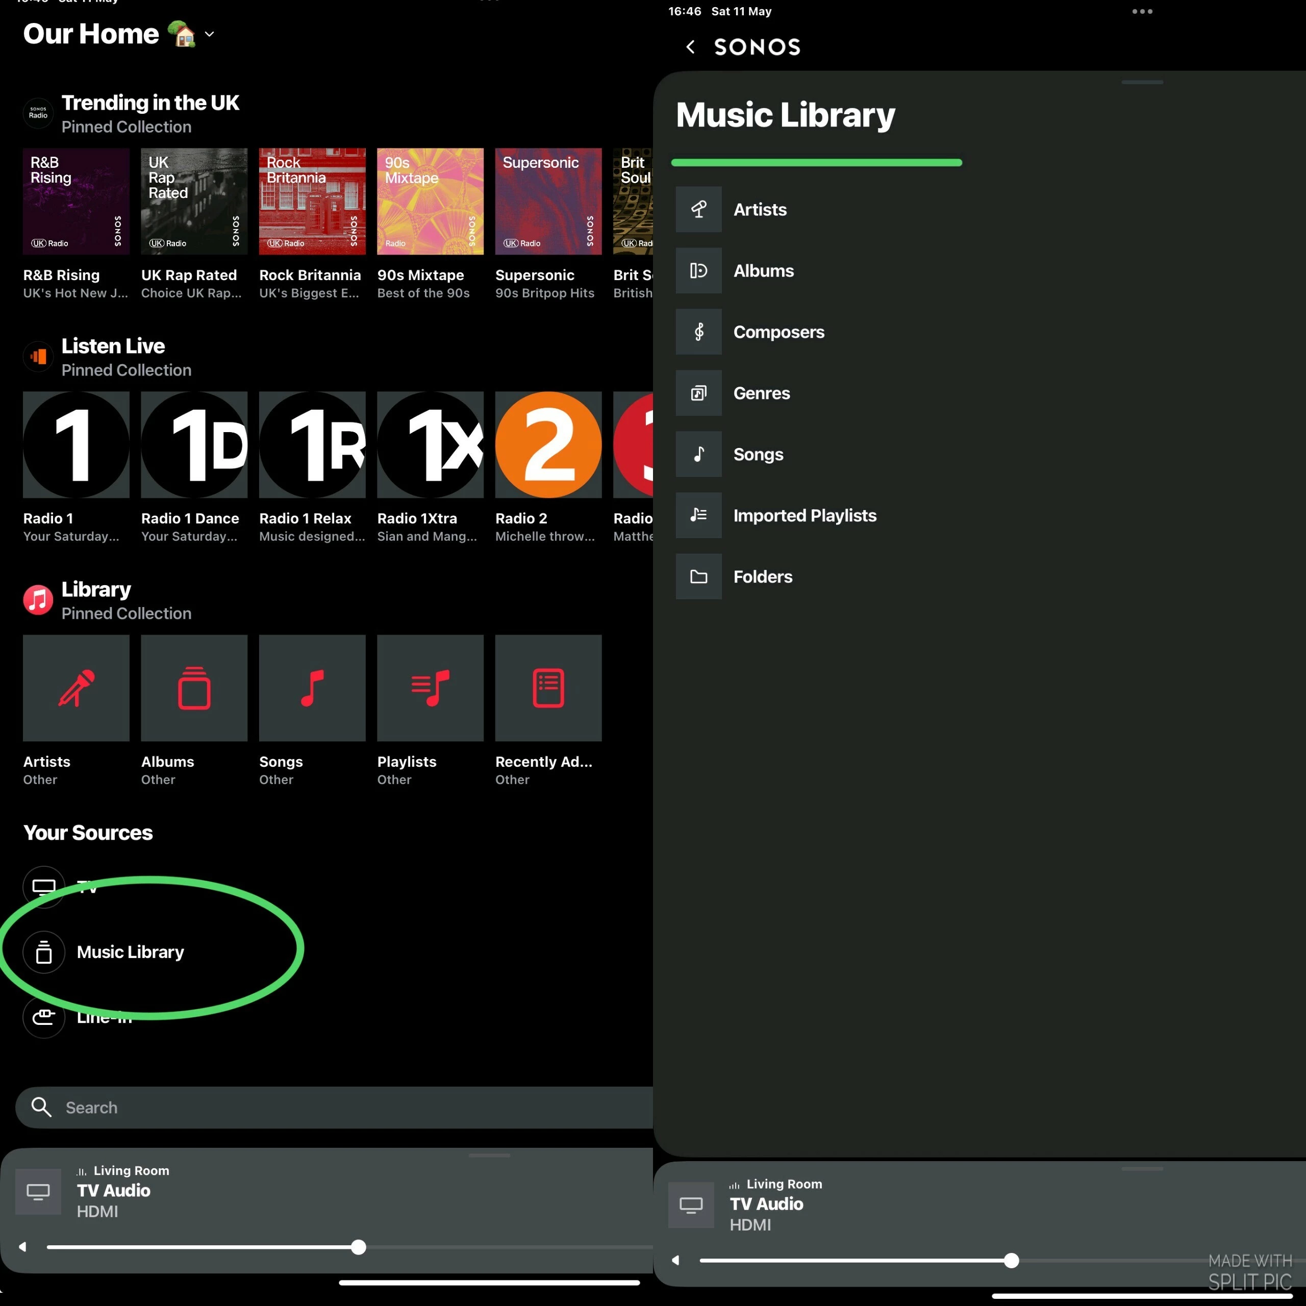The height and width of the screenshot is (1306, 1306).
Task: Open the Listen Live collection heading
Action: (113, 346)
